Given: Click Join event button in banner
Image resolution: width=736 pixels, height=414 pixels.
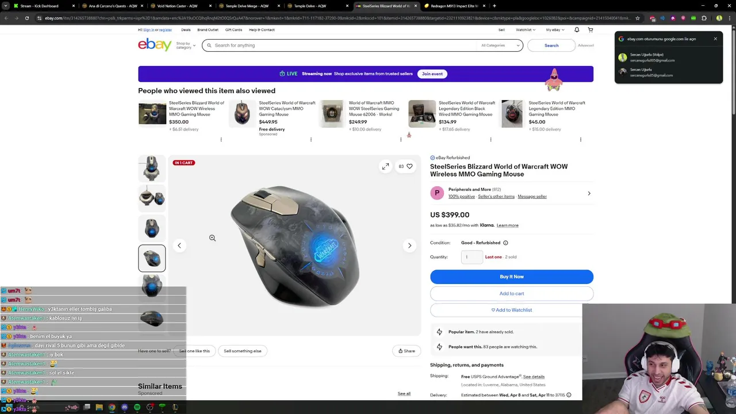Looking at the screenshot, I should (x=432, y=74).
